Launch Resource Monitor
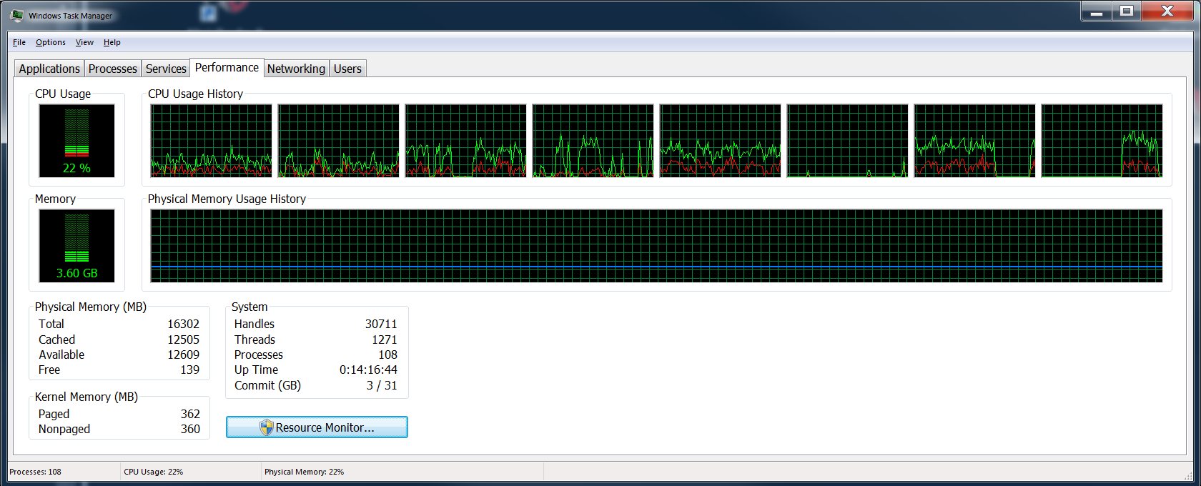This screenshot has width=1201, height=486. click(x=317, y=427)
